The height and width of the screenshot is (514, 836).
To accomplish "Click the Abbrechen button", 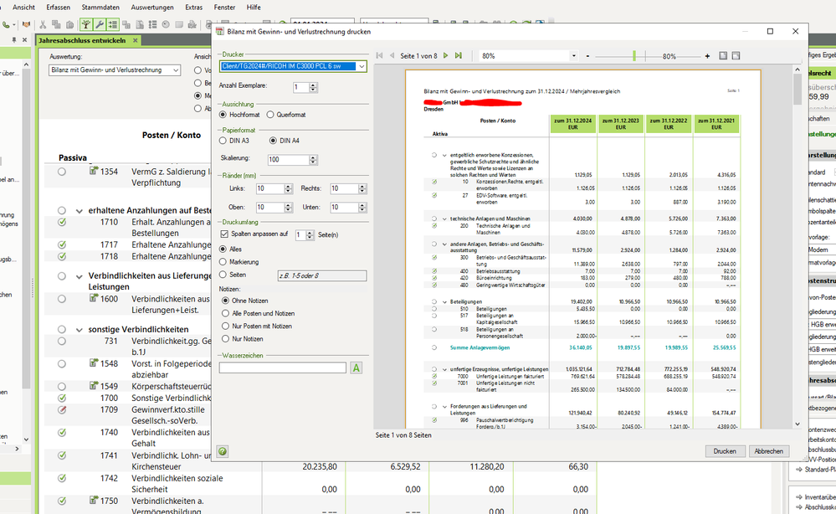I will (768, 451).
